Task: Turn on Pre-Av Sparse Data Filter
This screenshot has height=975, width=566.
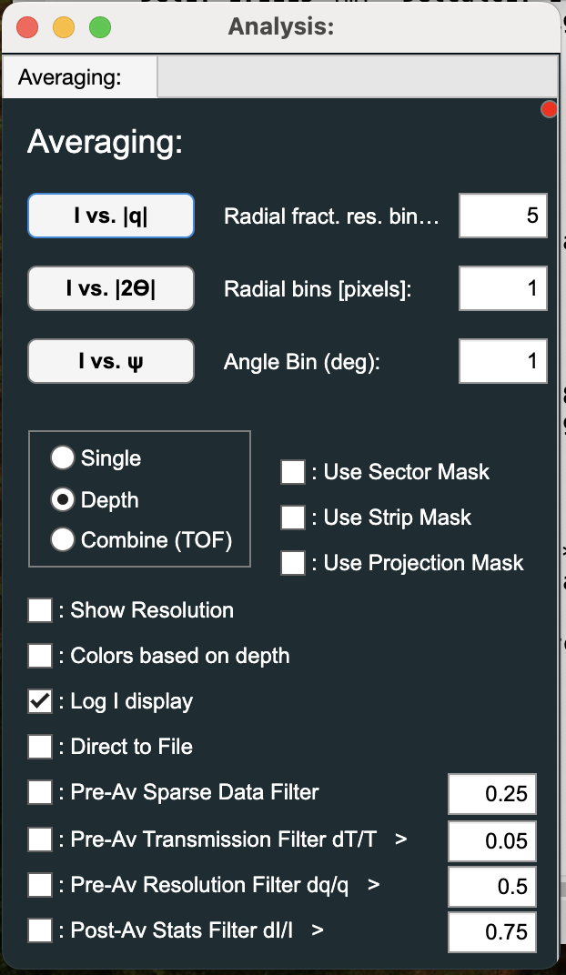Action: point(40,792)
